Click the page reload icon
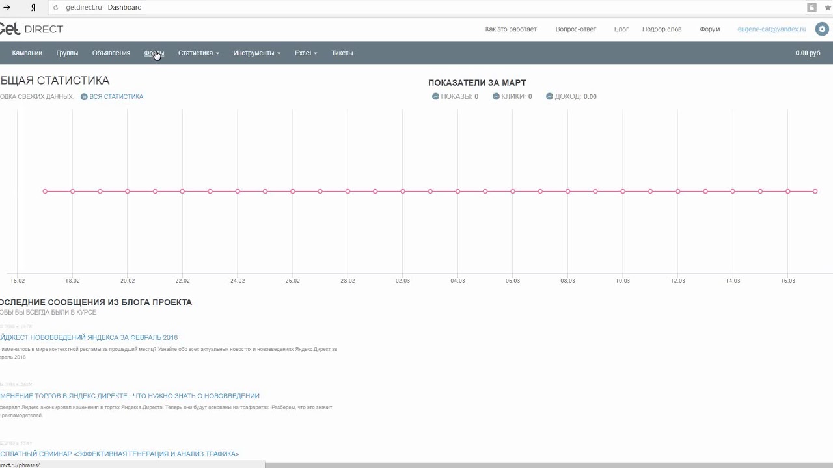 [x=55, y=8]
